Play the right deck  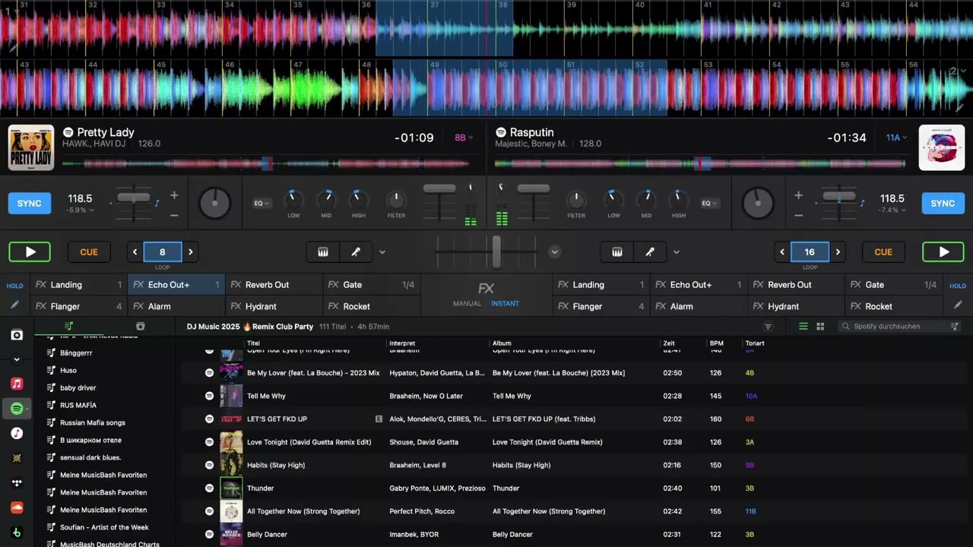pos(943,252)
